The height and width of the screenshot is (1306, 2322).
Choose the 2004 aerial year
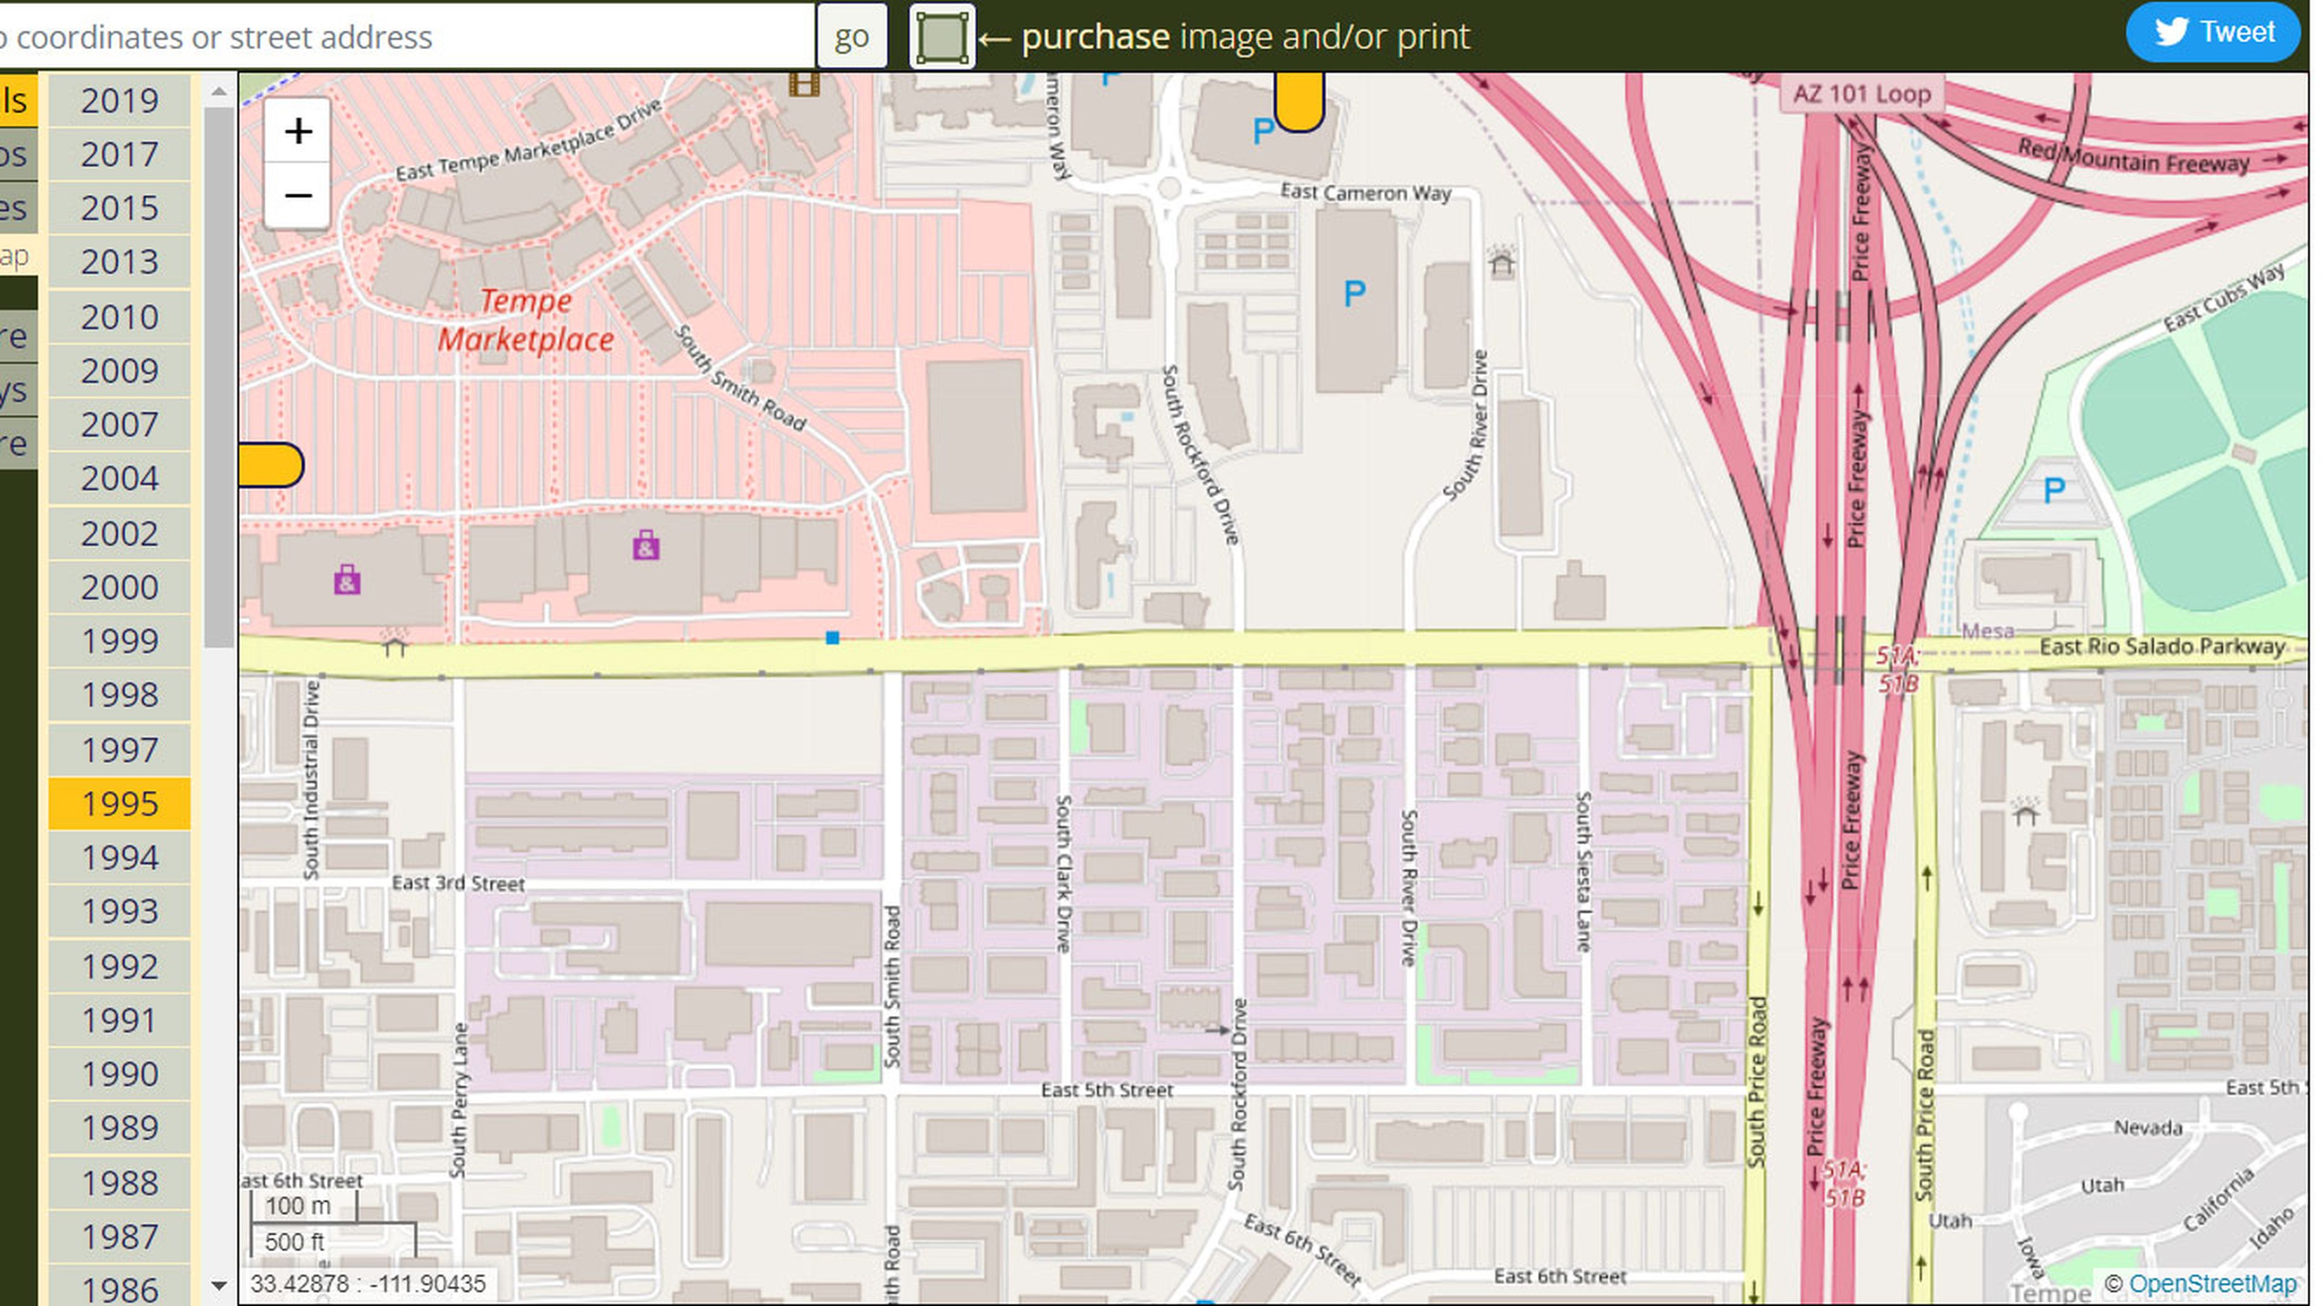(119, 478)
